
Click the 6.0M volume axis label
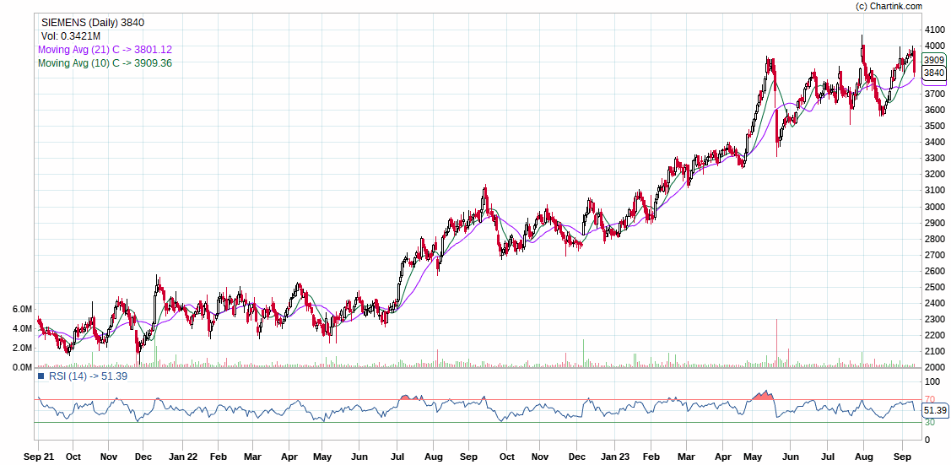[22, 309]
